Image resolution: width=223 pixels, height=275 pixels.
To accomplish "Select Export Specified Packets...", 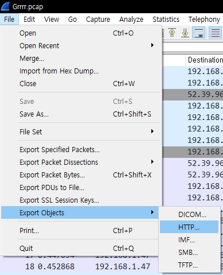I will (x=80, y=150).
